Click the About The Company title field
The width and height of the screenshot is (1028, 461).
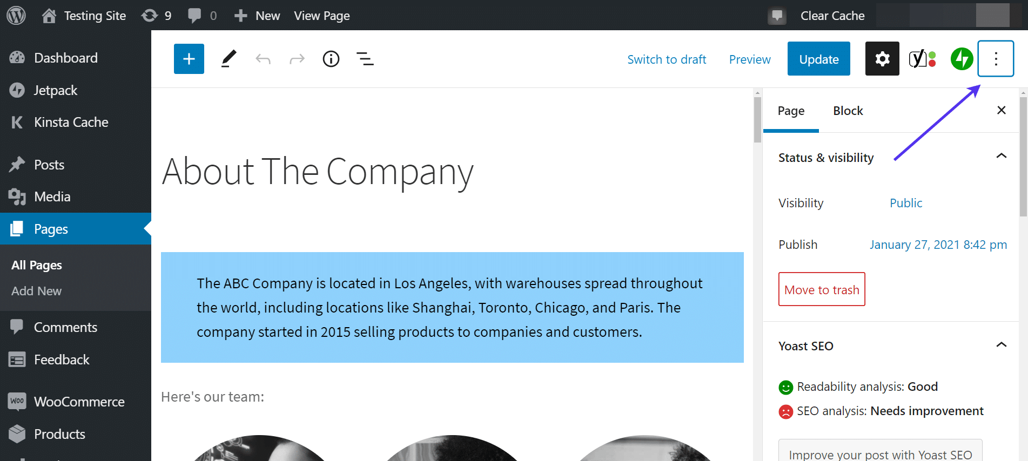(x=318, y=172)
